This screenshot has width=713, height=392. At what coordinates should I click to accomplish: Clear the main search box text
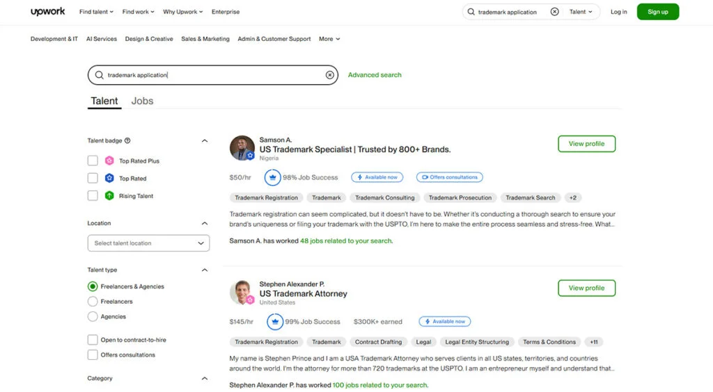329,75
